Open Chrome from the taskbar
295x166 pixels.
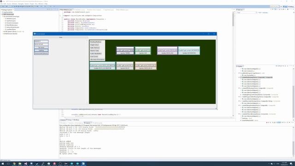click(14, 164)
